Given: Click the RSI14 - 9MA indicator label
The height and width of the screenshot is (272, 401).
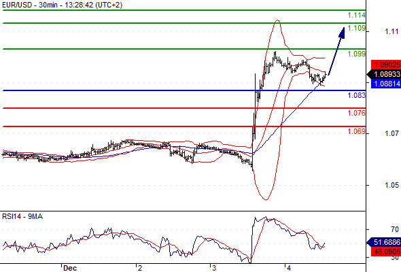Looking at the screenshot, I should pos(22,217).
